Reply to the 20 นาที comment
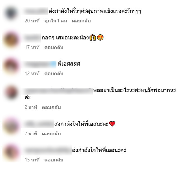180x169 pixels. 81,21
